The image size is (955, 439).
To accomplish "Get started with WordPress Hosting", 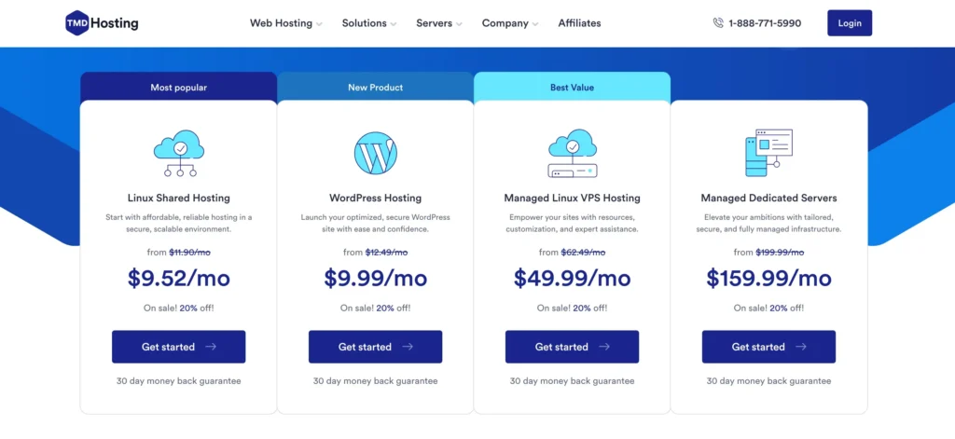I will 376,347.
